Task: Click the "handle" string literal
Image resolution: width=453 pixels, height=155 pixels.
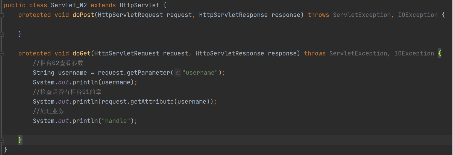Action: 116,121
